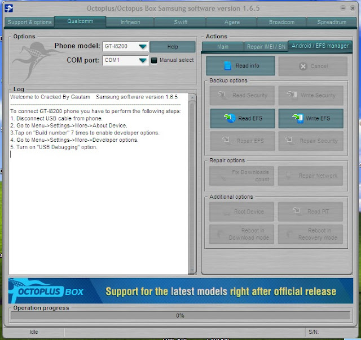Click the Read info button
Image resolution: width=361 pixels, height=340 pixels.
coord(240,66)
